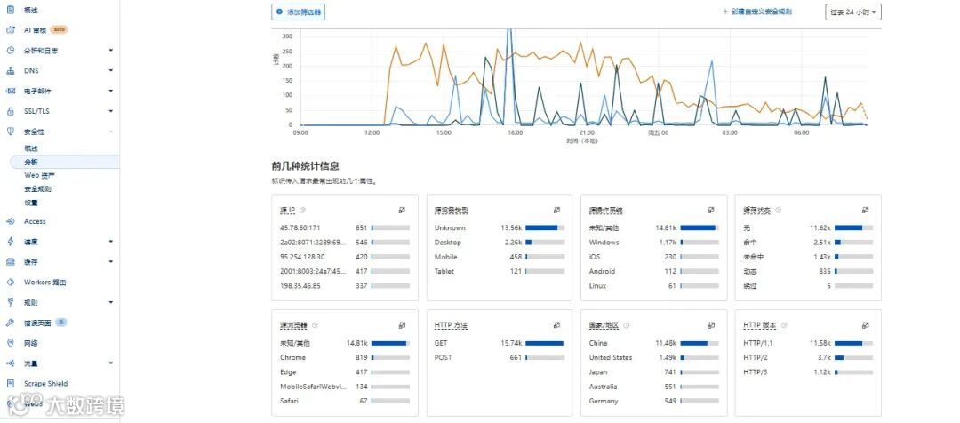This screenshot has height=423, width=960.
Task: Click the 网络 location pin icon
Action: pyautogui.click(x=11, y=343)
